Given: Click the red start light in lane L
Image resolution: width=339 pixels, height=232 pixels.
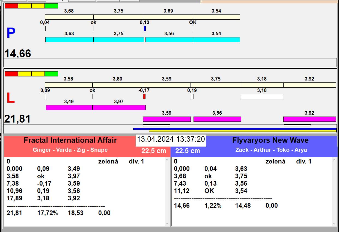Looking at the screenshot, I should click(x=11, y=74).
